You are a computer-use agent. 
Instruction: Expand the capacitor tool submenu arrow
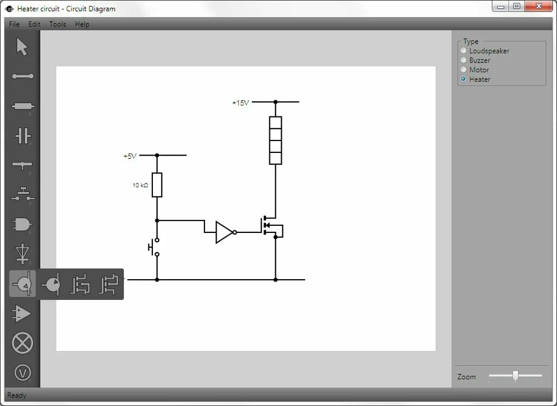[x=30, y=144]
